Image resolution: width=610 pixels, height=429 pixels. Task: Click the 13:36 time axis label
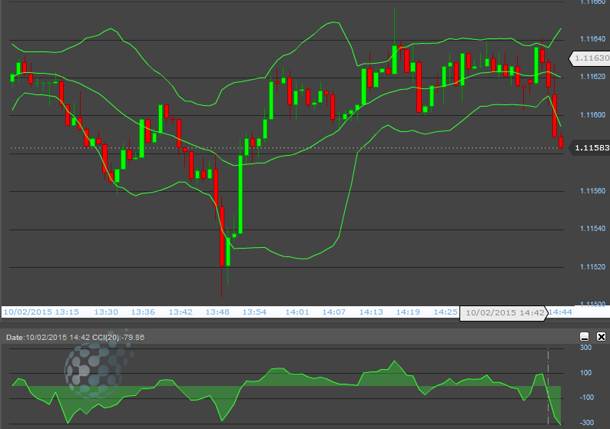tap(143, 312)
